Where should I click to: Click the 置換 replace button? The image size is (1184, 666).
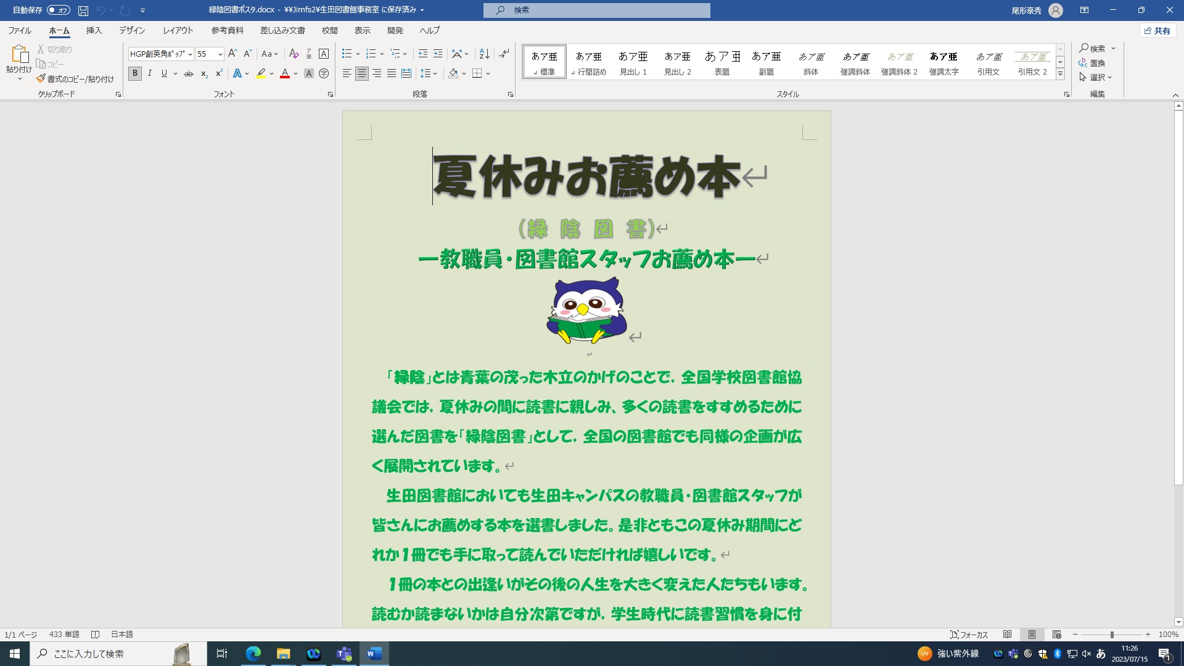tap(1092, 63)
